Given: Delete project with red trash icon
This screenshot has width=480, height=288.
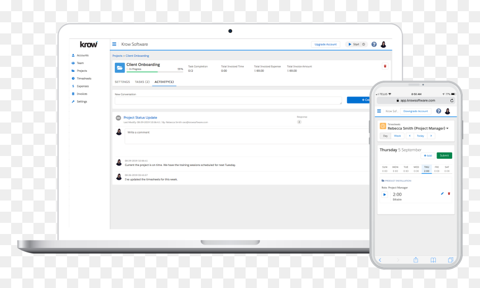Looking at the screenshot, I should 385,66.
